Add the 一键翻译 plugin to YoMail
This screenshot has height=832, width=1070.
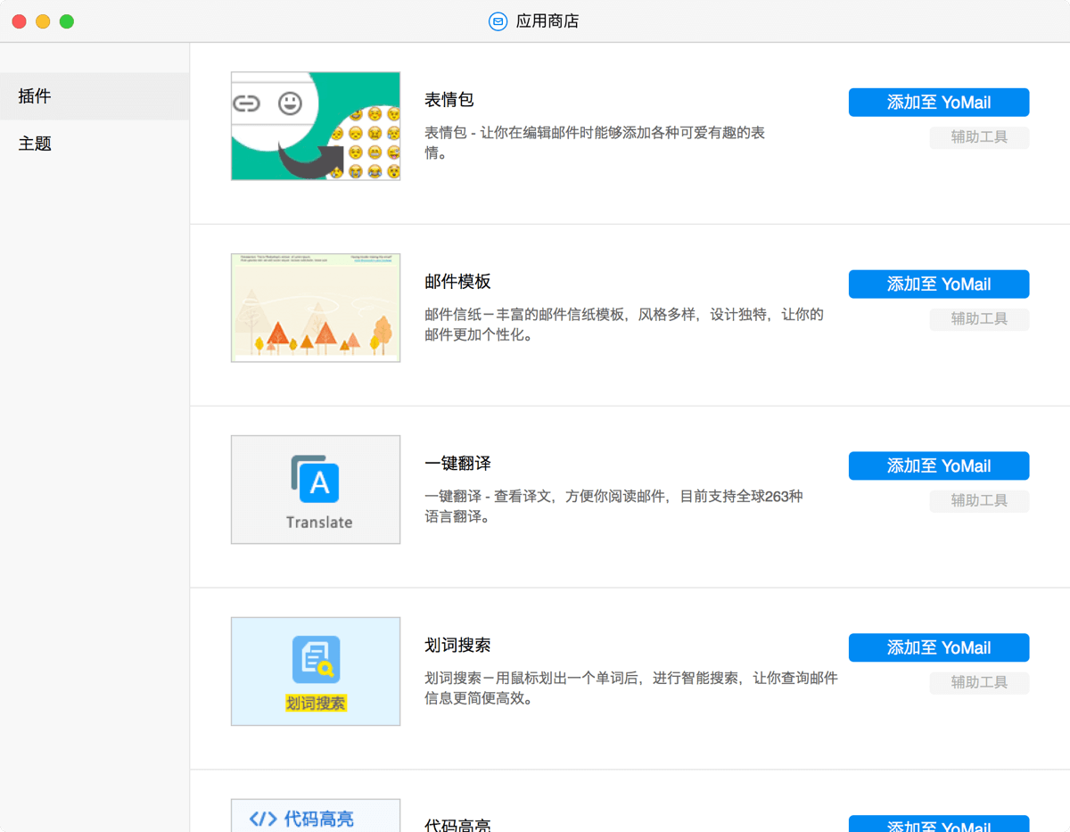[x=939, y=466]
